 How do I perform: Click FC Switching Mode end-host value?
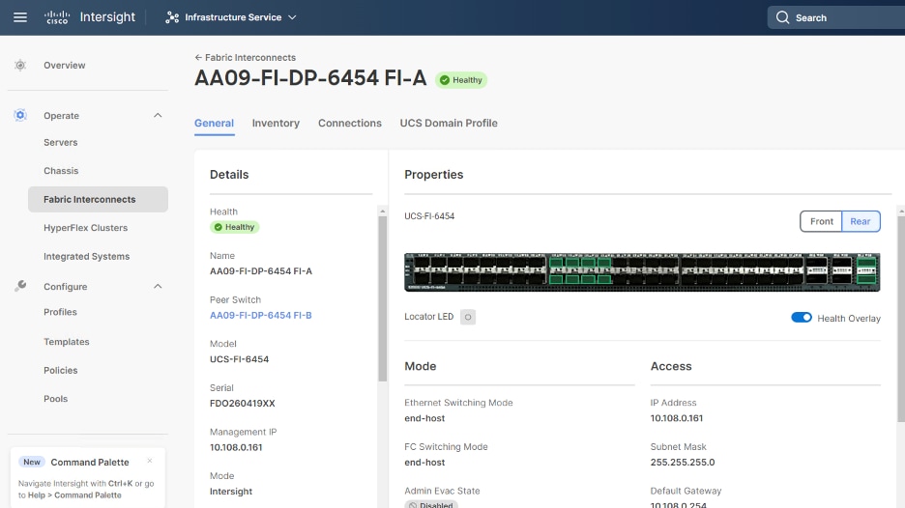click(x=424, y=463)
